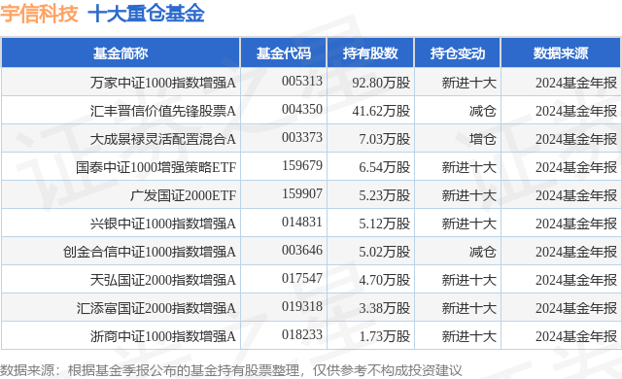Screen dimensions: 622x379
Task: Open 天弘国证2000指数增强A fund name
Action: 163,280
